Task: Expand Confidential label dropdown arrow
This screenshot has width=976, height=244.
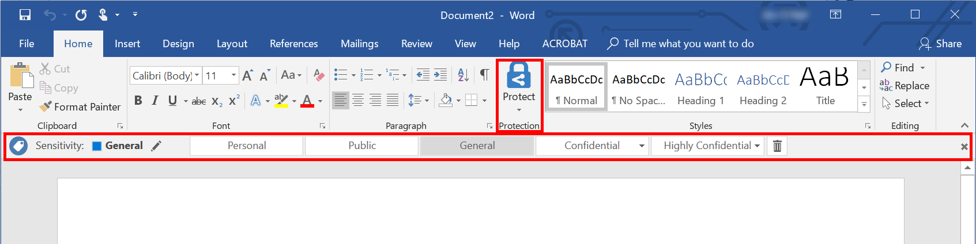Action: (x=642, y=146)
